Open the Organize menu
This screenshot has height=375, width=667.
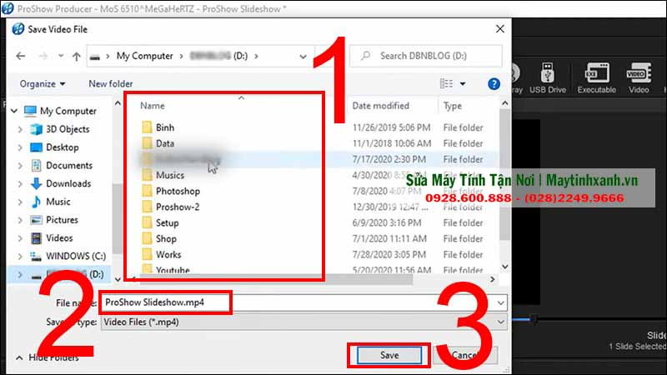pos(43,84)
